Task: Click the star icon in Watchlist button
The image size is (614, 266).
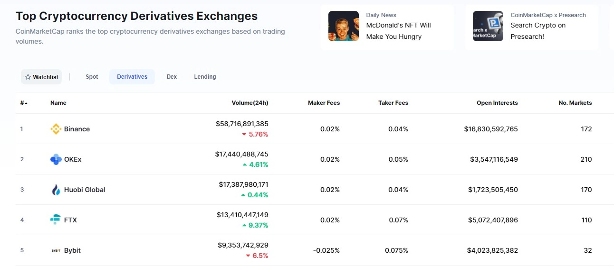Action: pyautogui.click(x=28, y=77)
